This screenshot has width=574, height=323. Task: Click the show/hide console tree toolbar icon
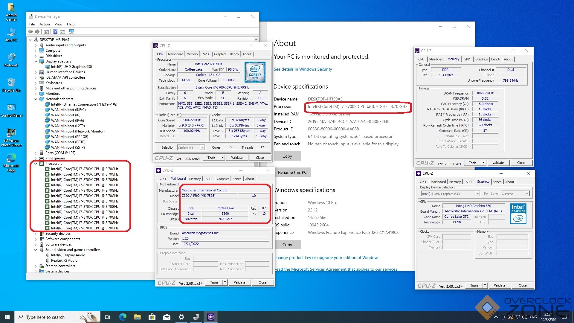(46, 31)
